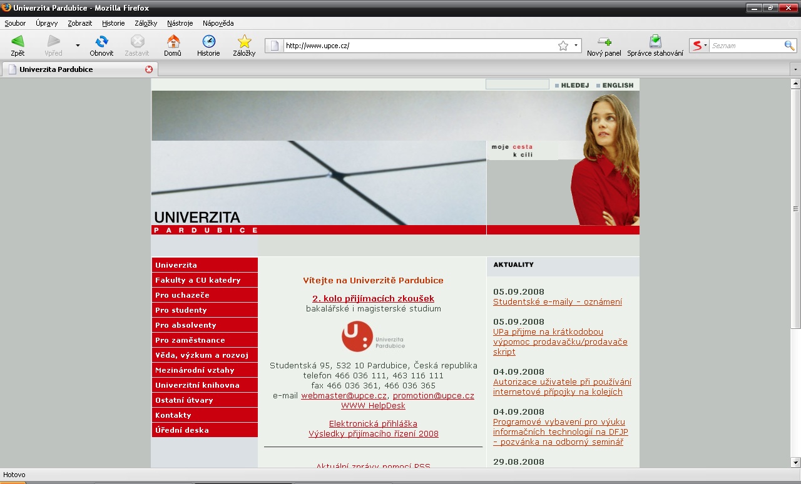Close the Univerzita Pardubice tab
Screen dimensions: 801x484
pos(149,69)
